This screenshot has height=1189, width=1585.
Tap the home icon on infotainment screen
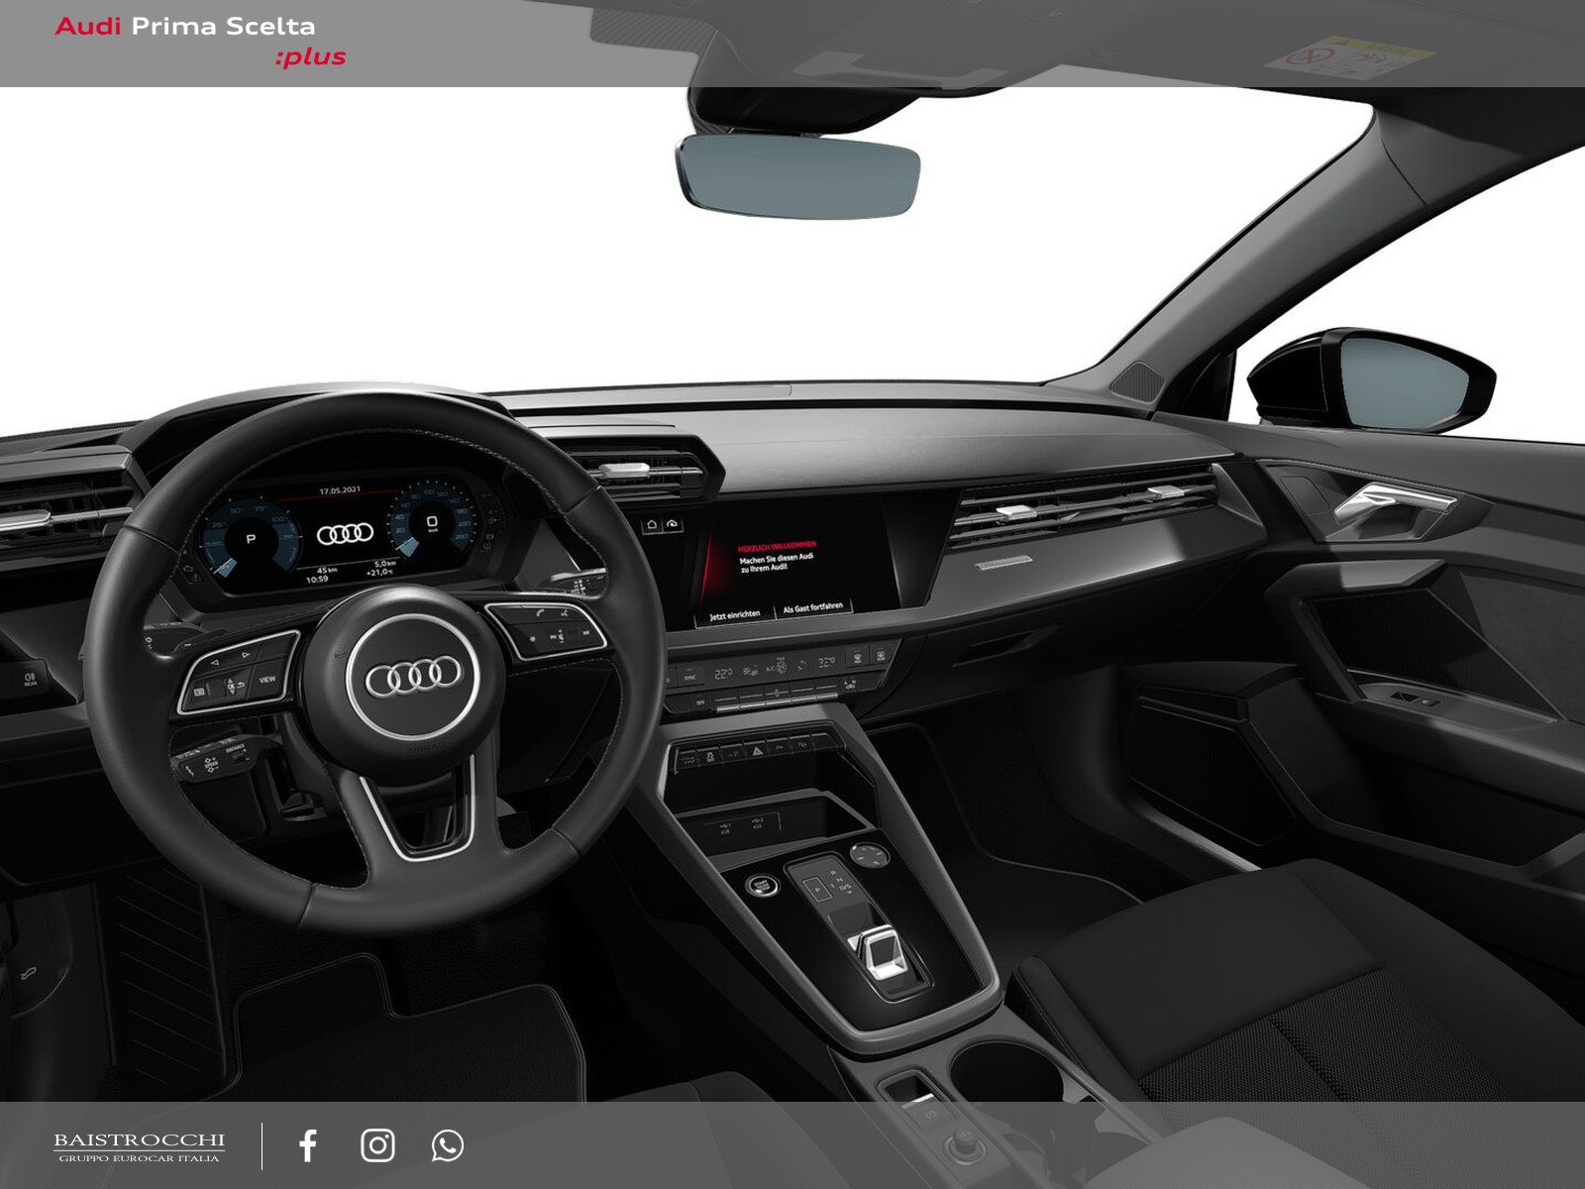tap(651, 524)
